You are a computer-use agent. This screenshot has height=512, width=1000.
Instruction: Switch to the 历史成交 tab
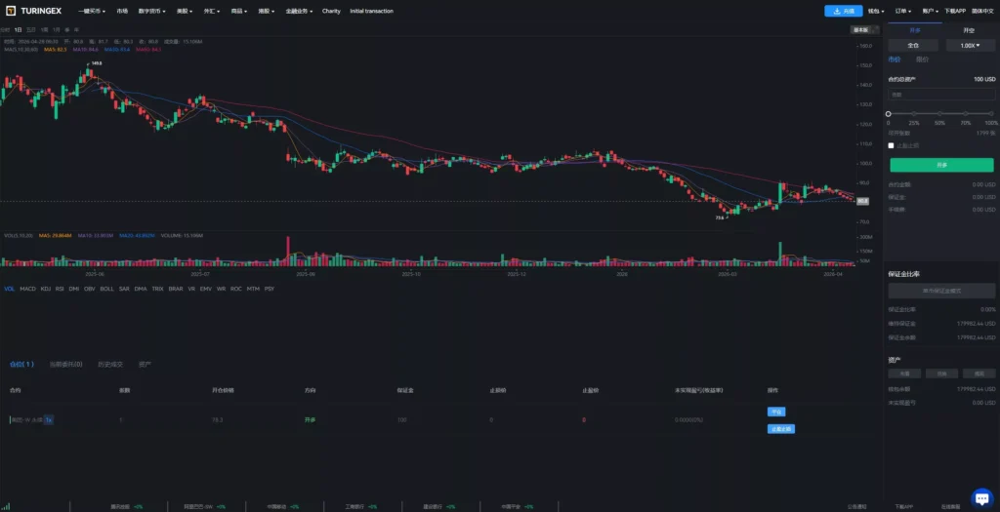tap(110, 365)
